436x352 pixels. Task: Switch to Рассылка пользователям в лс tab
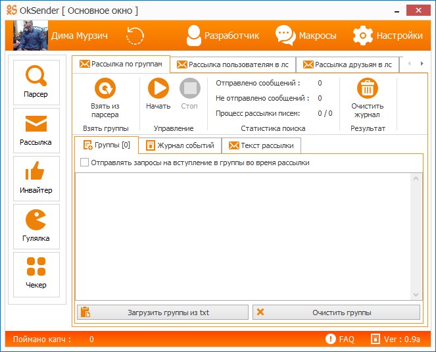point(233,64)
